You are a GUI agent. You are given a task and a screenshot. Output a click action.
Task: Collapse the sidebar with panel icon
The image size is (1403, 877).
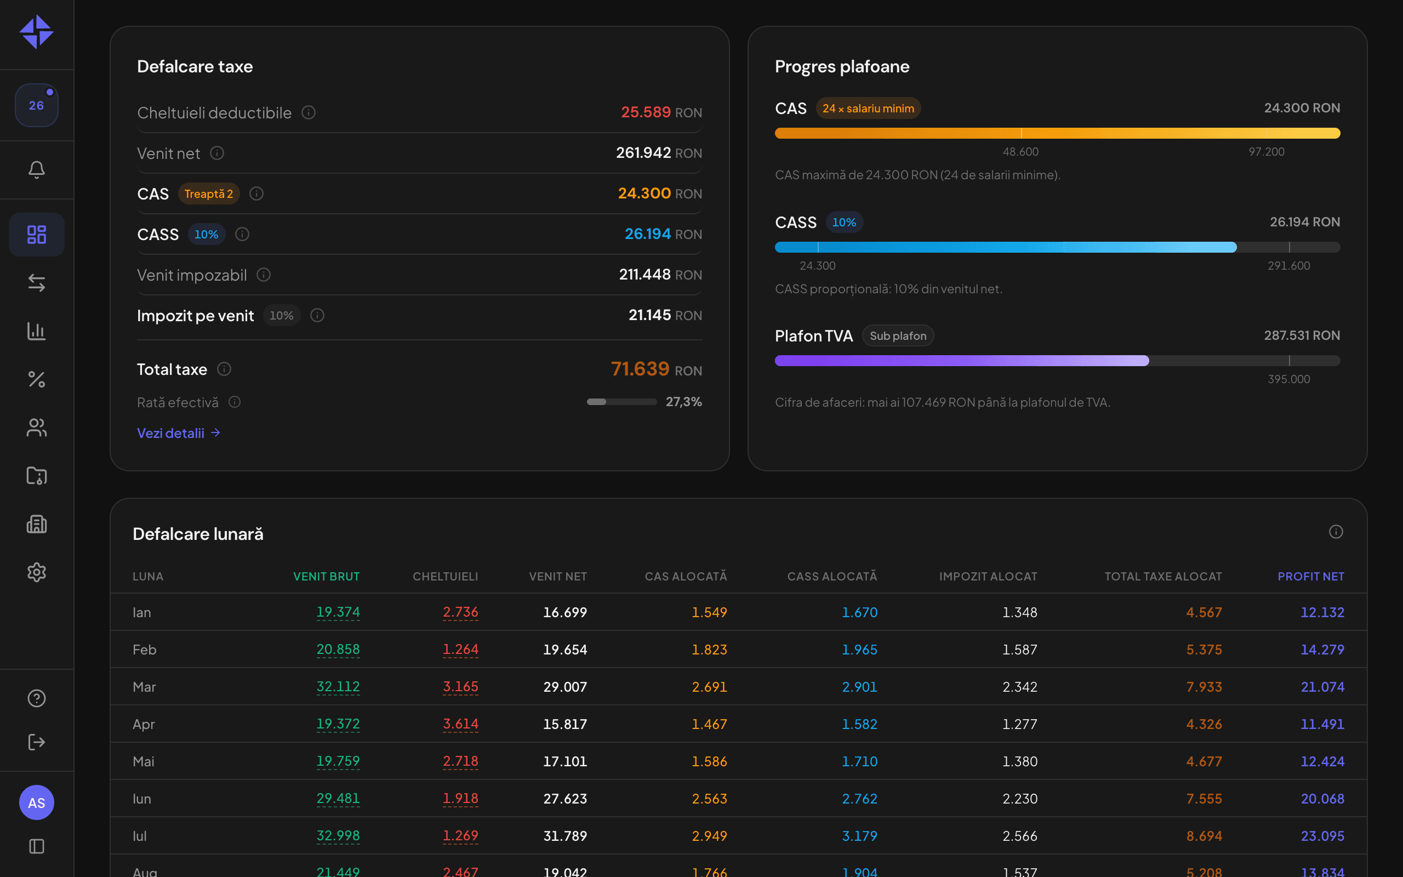pyautogui.click(x=37, y=846)
